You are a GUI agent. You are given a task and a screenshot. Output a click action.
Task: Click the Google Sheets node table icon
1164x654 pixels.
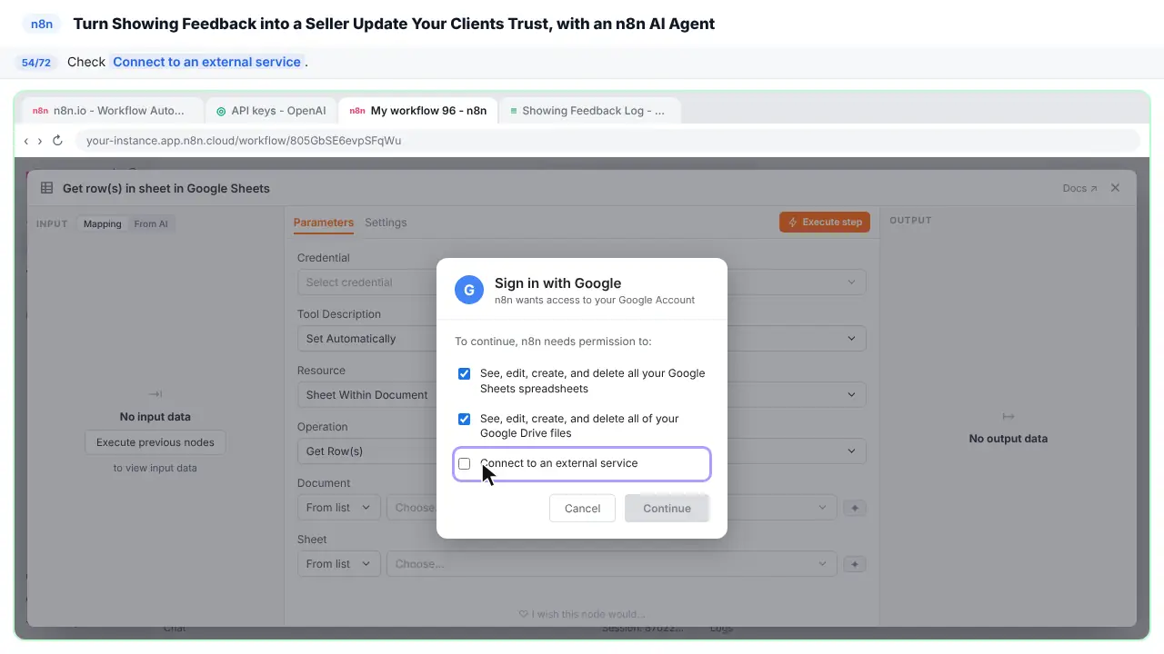pos(46,188)
